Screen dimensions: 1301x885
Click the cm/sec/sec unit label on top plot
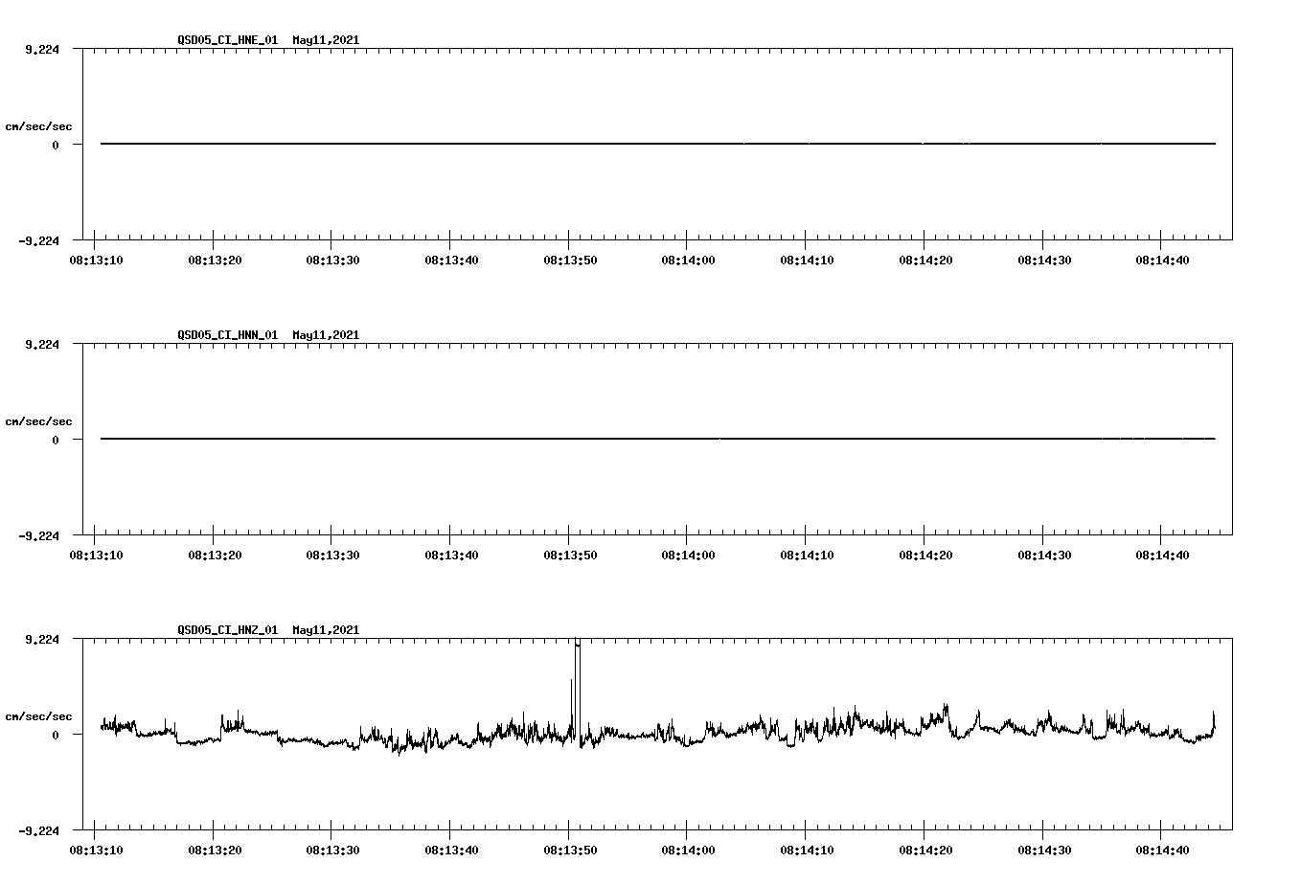point(38,125)
